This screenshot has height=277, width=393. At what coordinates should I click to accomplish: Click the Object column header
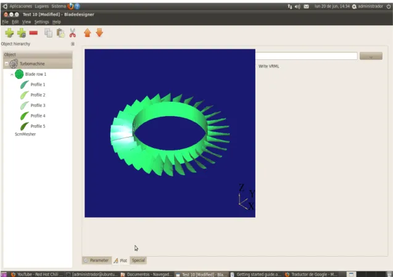pyautogui.click(x=38, y=54)
